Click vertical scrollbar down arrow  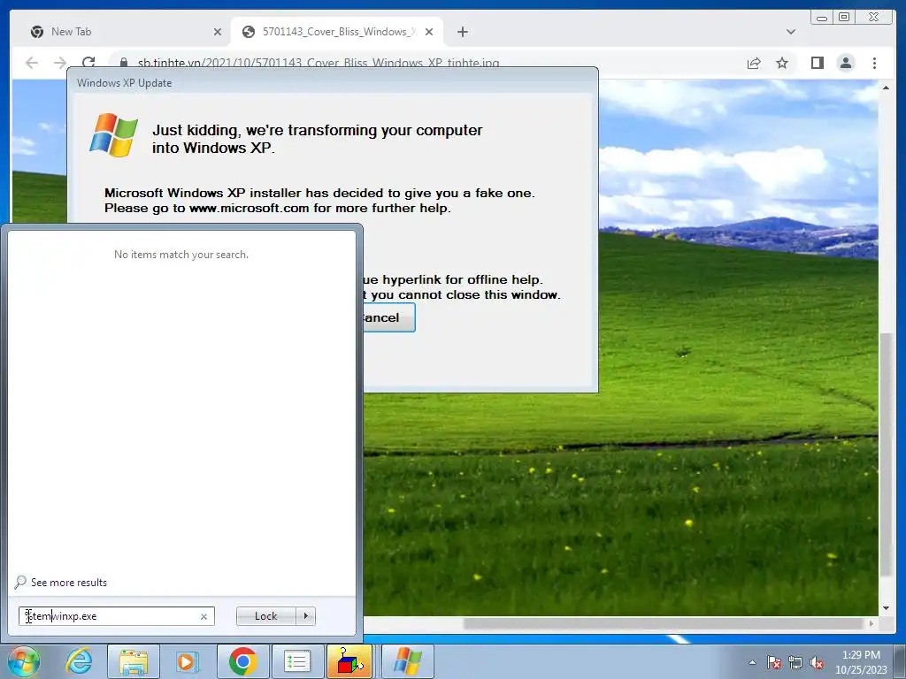coord(886,608)
